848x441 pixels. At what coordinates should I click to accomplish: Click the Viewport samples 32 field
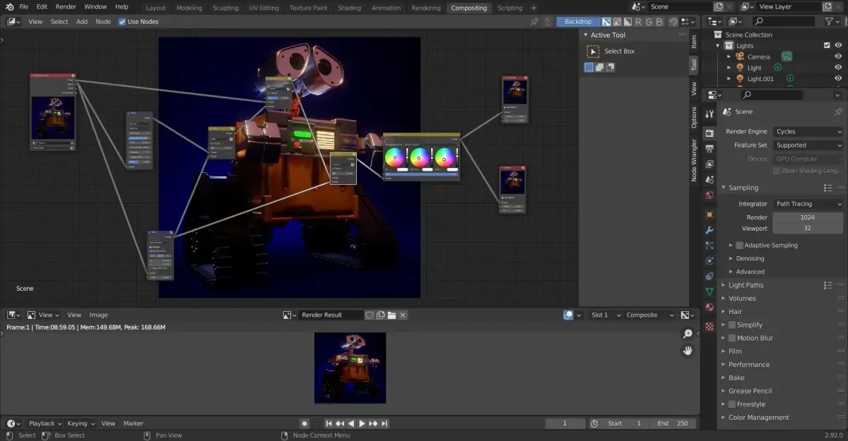point(808,229)
